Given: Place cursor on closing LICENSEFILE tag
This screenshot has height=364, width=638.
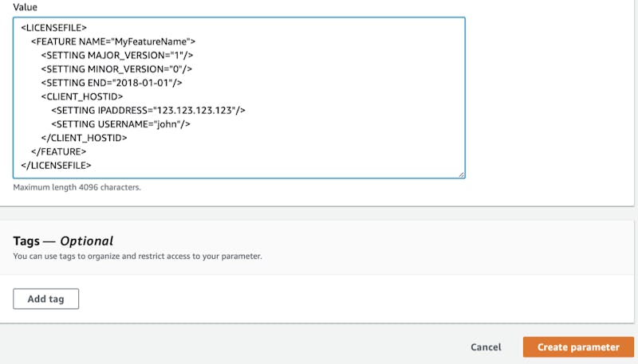Looking at the screenshot, I should click(56, 165).
